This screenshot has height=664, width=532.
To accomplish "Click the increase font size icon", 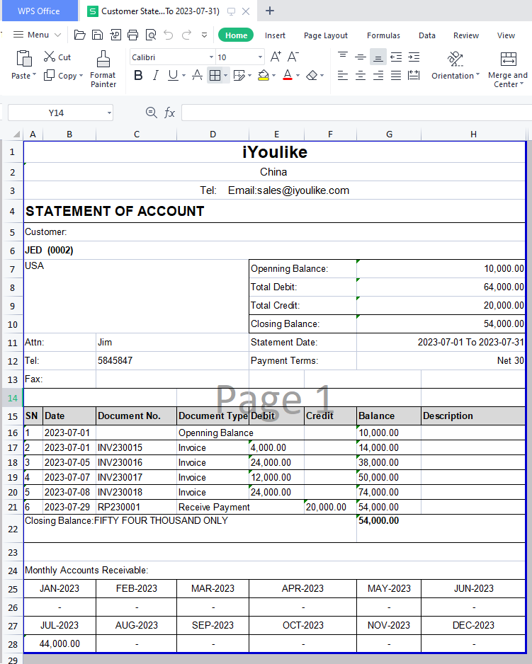I will pos(276,57).
